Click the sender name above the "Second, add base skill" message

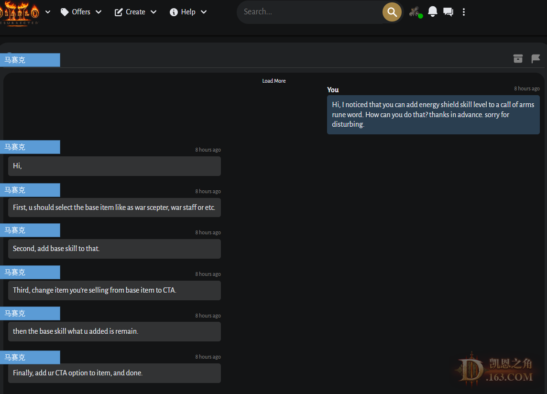pos(30,230)
